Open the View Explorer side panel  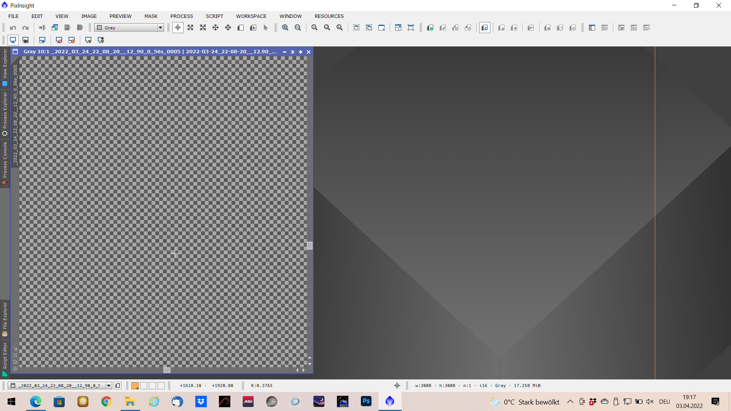(5, 67)
